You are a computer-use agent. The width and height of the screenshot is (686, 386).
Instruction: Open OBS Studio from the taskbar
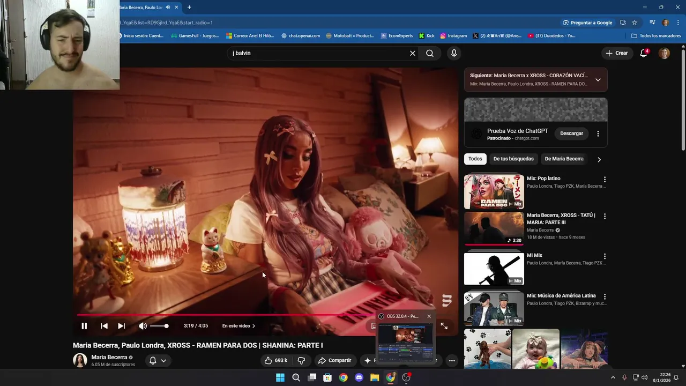coord(406,377)
